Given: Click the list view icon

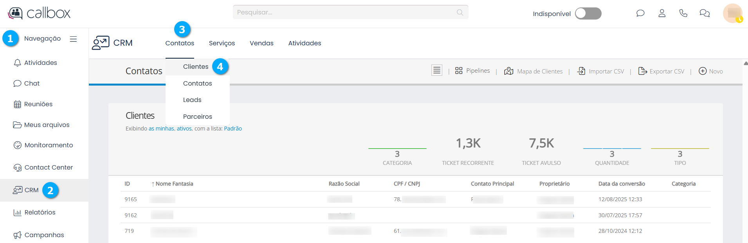Looking at the screenshot, I should coord(437,70).
